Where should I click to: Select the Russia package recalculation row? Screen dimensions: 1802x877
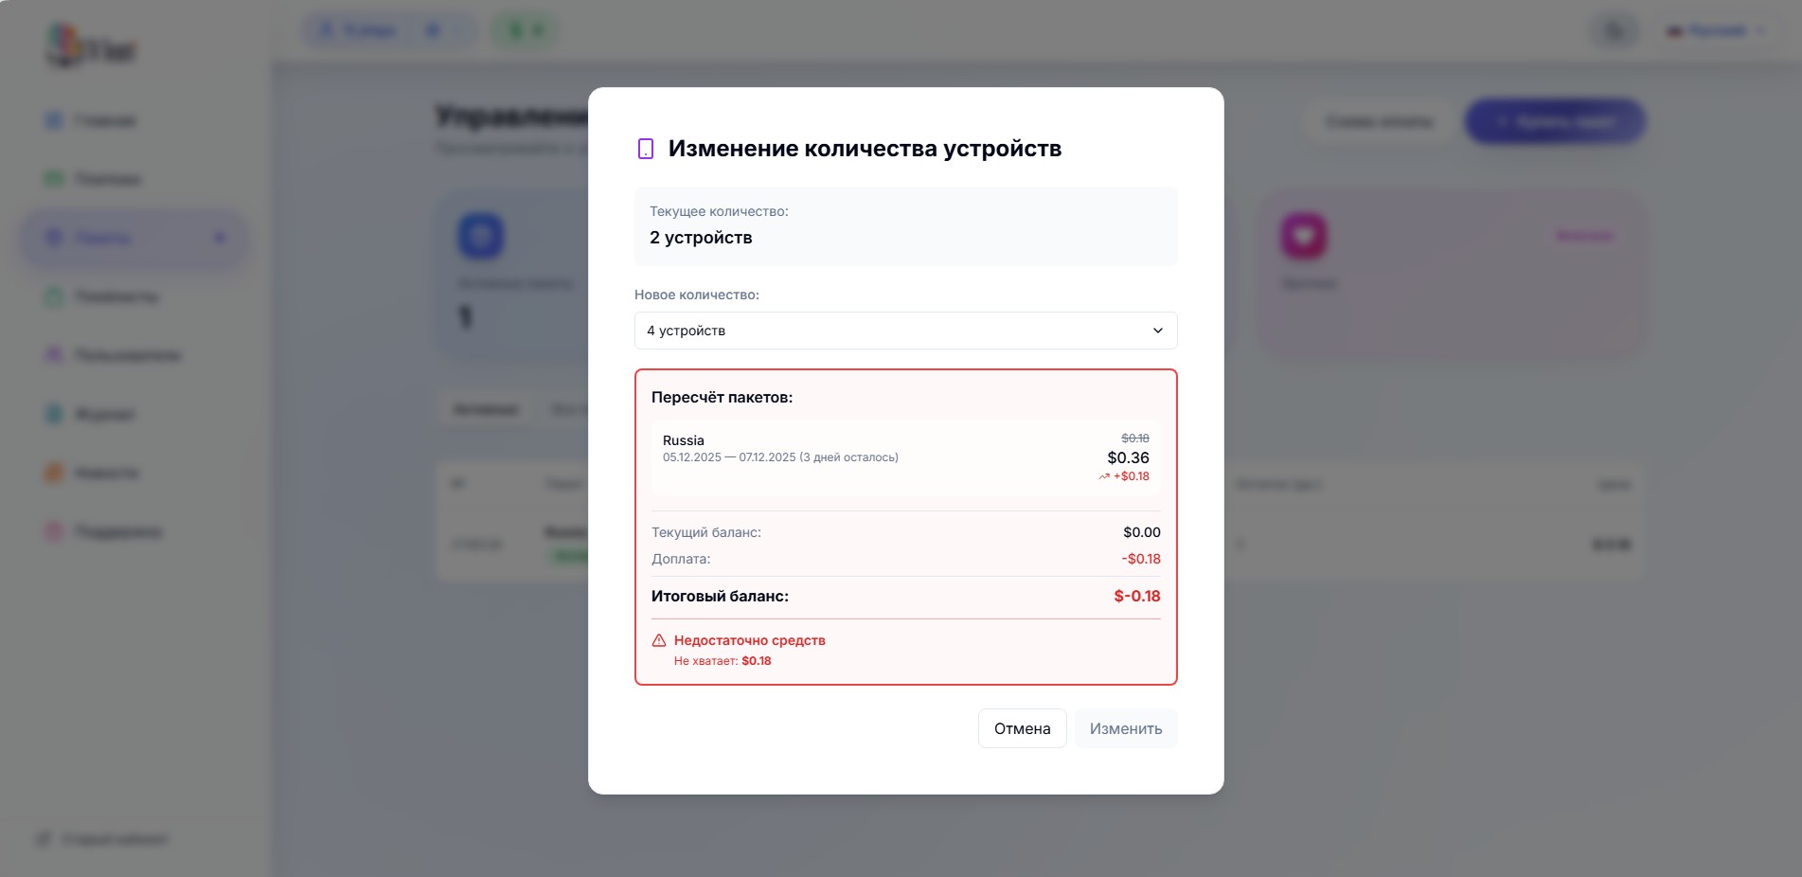[x=905, y=457]
